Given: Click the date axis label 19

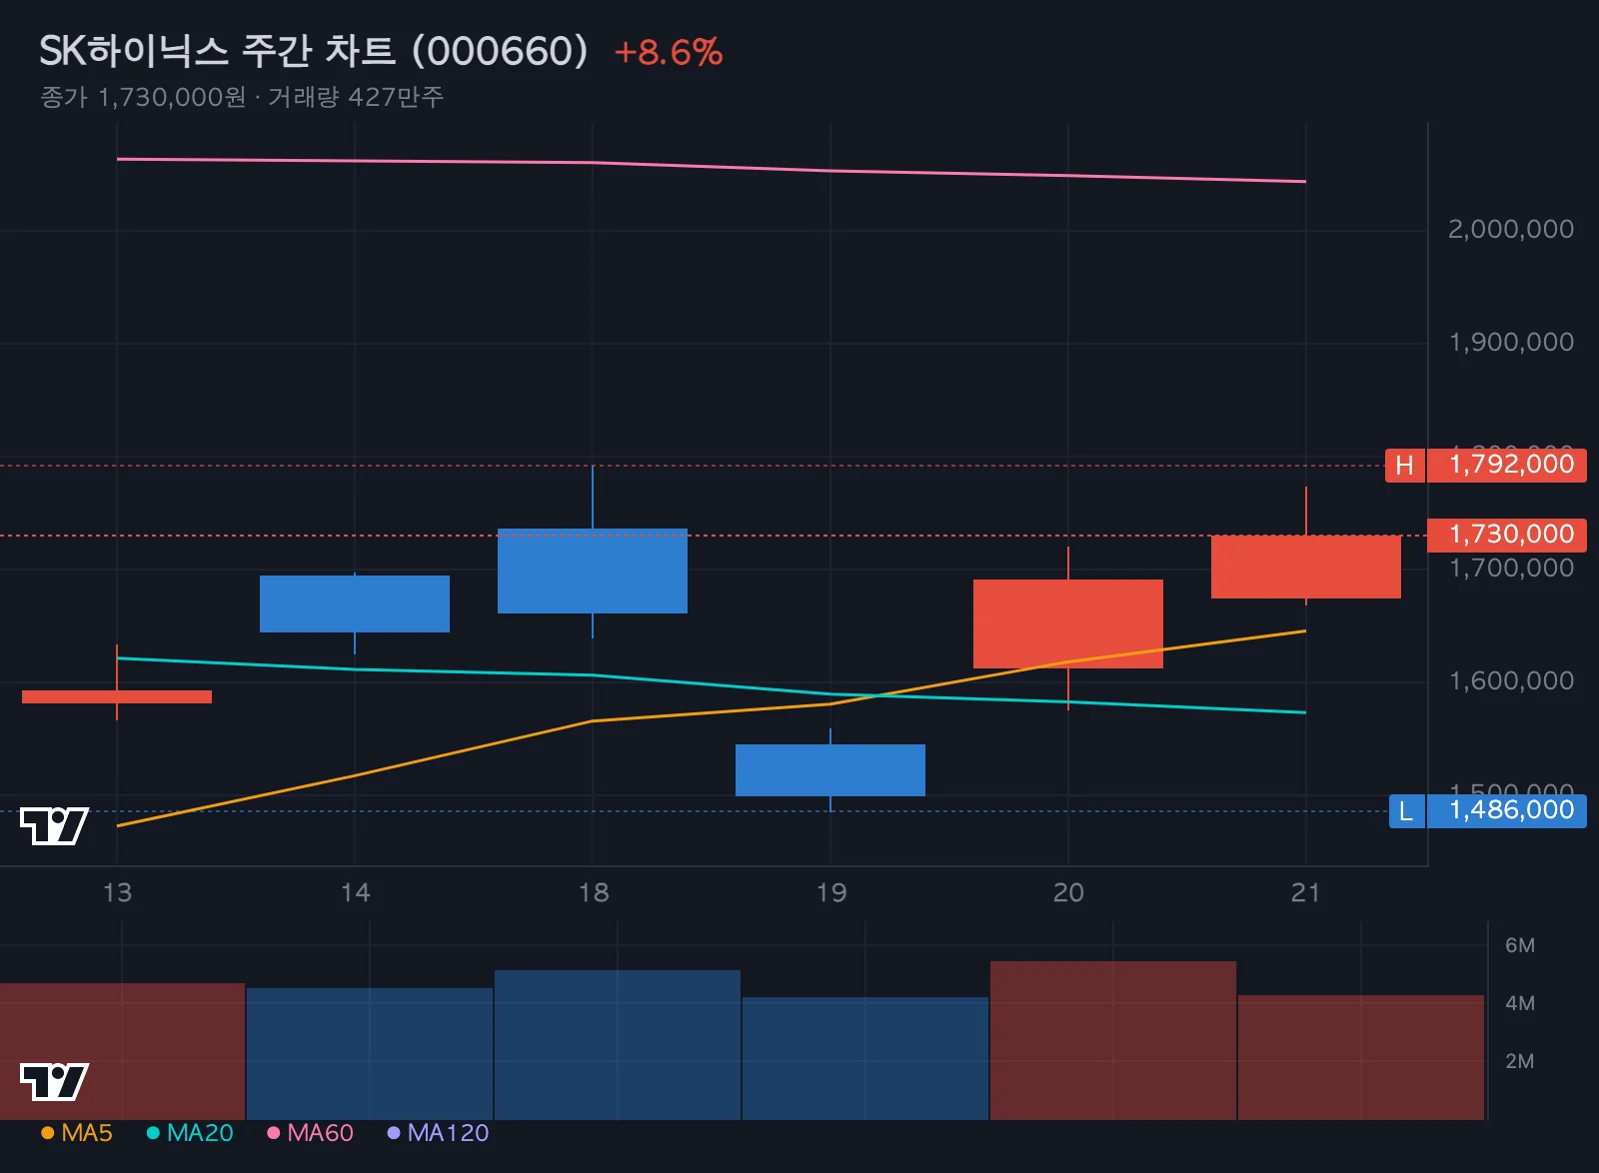Looking at the screenshot, I should 830,892.
